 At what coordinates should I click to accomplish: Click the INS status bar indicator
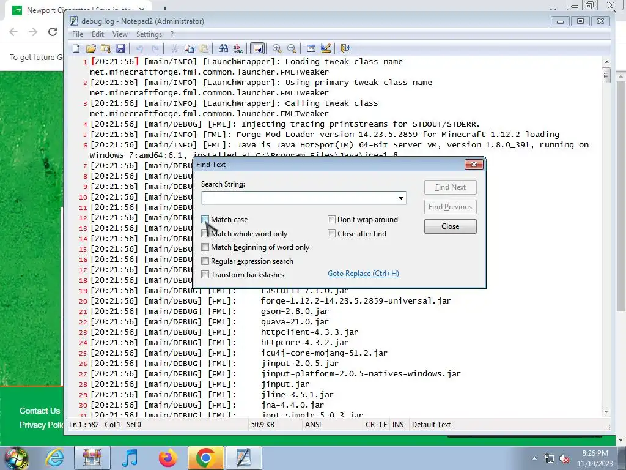click(397, 425)
